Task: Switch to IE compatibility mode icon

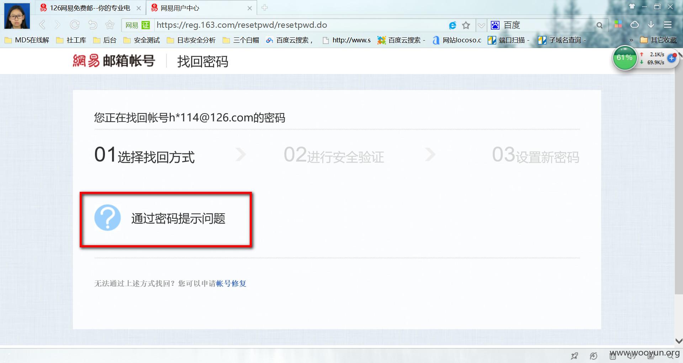Action: tap(452, 25)
